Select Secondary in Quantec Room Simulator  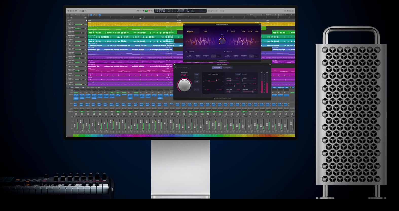pyautogui.click(x=244, y=74)
